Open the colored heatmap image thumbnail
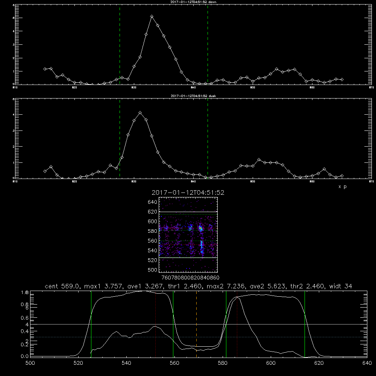The height and width of the screenshot is (376, 376). click(x=188, y=235)
